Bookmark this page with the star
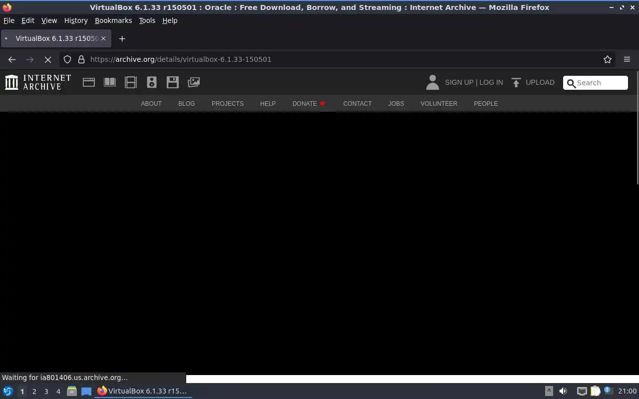Screen dimensions: 639x399 point(608,59)
